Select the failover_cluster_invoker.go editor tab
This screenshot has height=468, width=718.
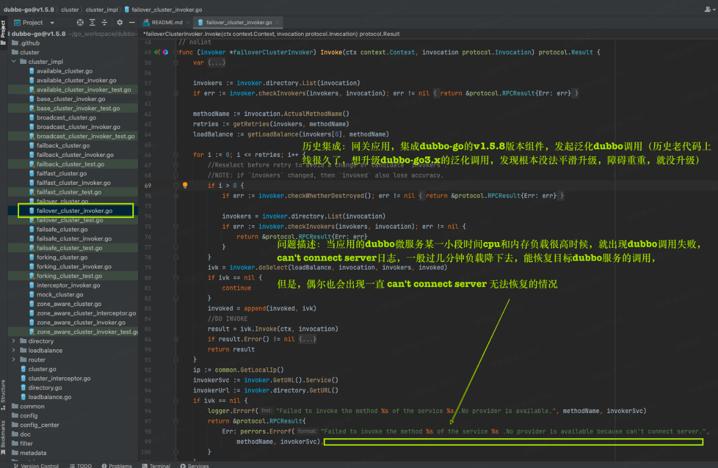coord(238,22)
